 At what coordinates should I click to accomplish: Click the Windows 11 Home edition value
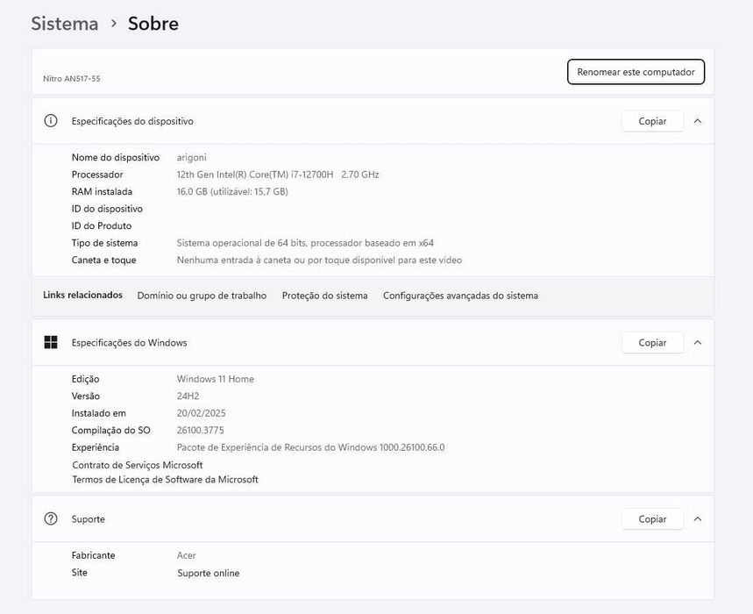click(215, 379)
